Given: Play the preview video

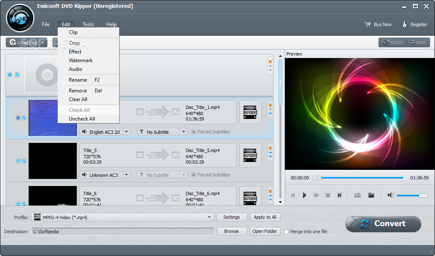Looking at the screenshot, I should pos(304,195).
